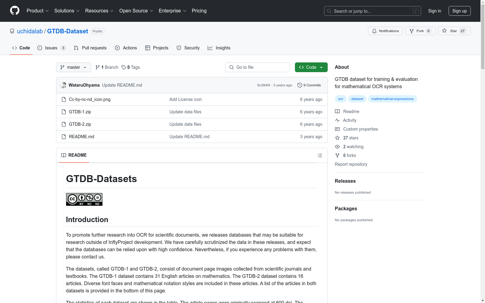This screenshot has width=485, height=303.
Task: Click the issue circle icon in Issues tab
Action: (40, 48)
